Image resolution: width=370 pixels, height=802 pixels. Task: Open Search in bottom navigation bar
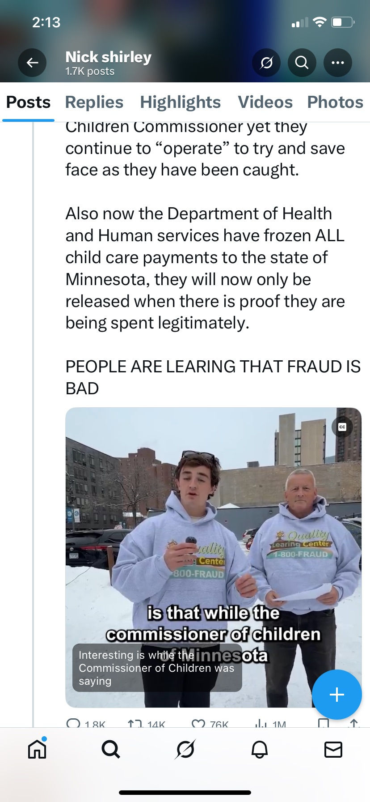pyautogui.click(x=111, y=749)
